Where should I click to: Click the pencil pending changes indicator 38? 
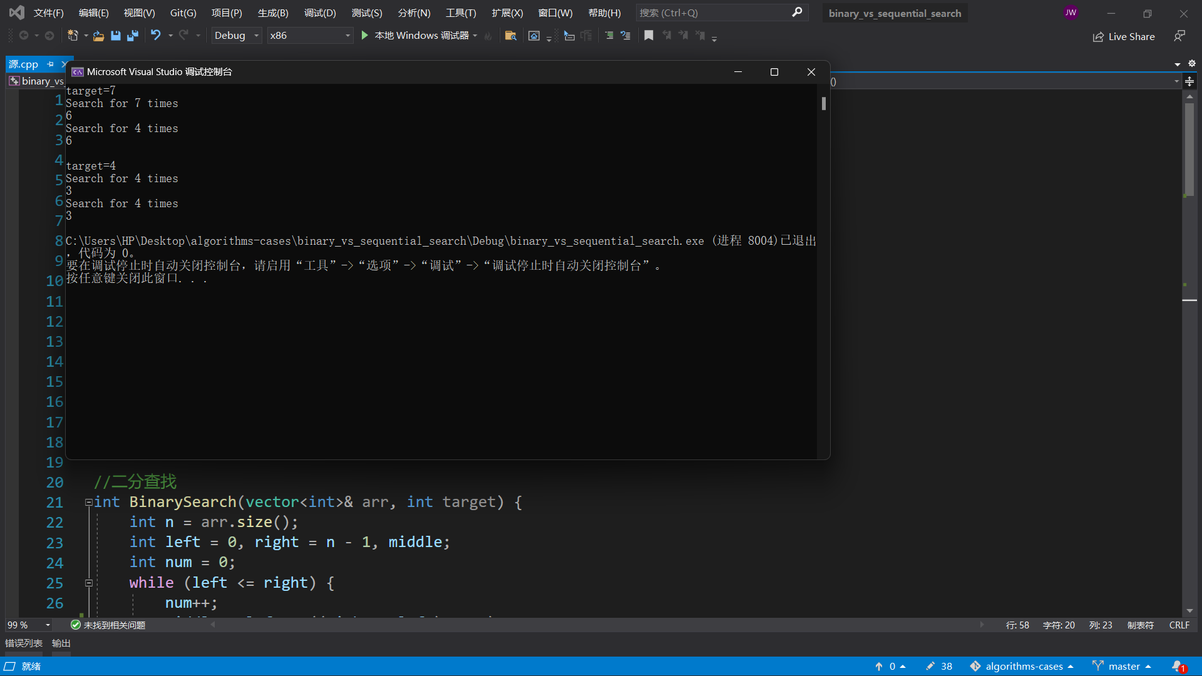pos(939,667)
